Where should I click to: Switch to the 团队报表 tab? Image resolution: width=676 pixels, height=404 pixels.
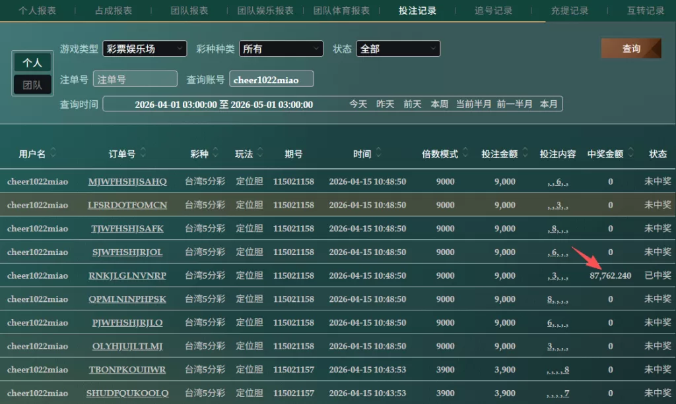[x=189, y=11]
